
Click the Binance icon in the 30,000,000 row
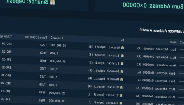122,48
